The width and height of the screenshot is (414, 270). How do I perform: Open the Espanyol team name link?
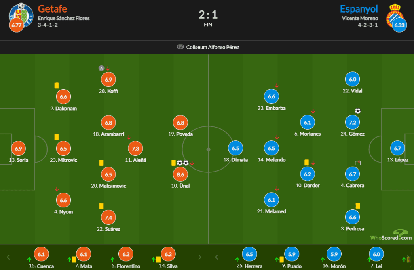359,9
